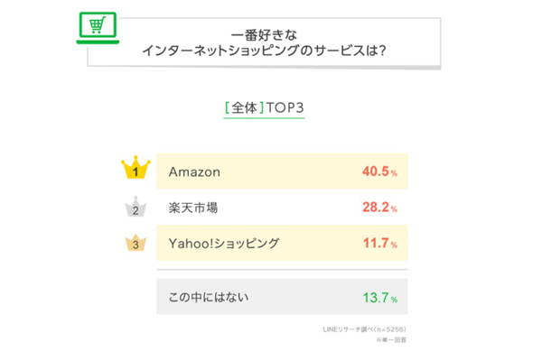Click the LINEリサーチ調べ source note
This screenshot has height=361, width=542.
tap(359, 327)
